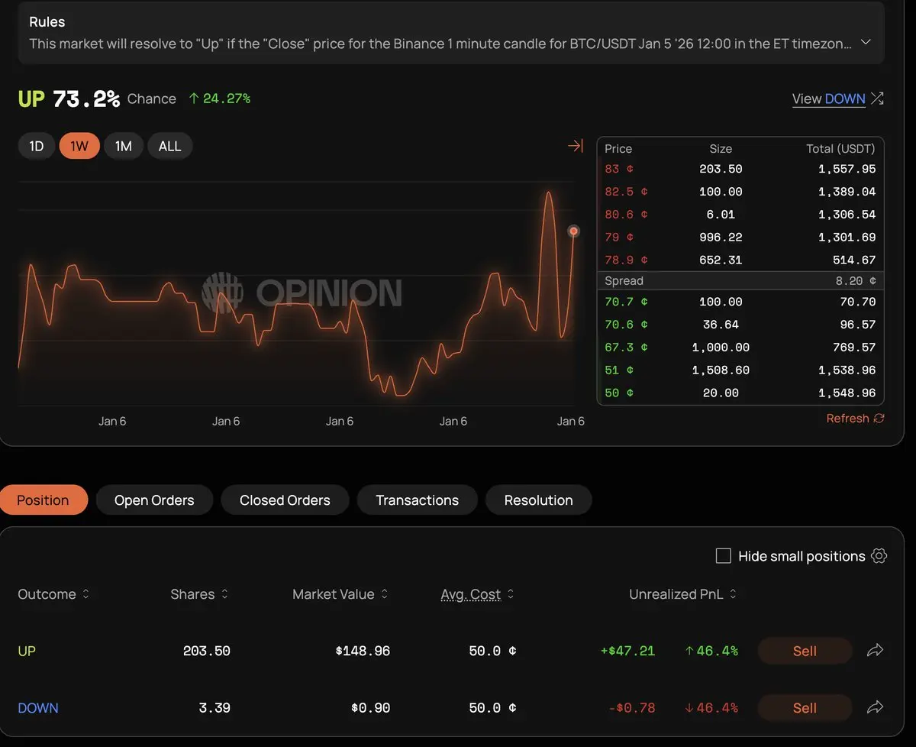Sell the DOWN position
This screenshot has width=916, height=747.
[805, 708]
